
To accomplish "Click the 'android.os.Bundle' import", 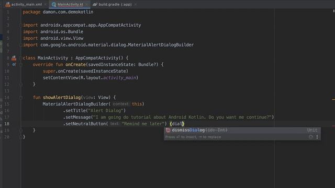I will coord(62,32).
